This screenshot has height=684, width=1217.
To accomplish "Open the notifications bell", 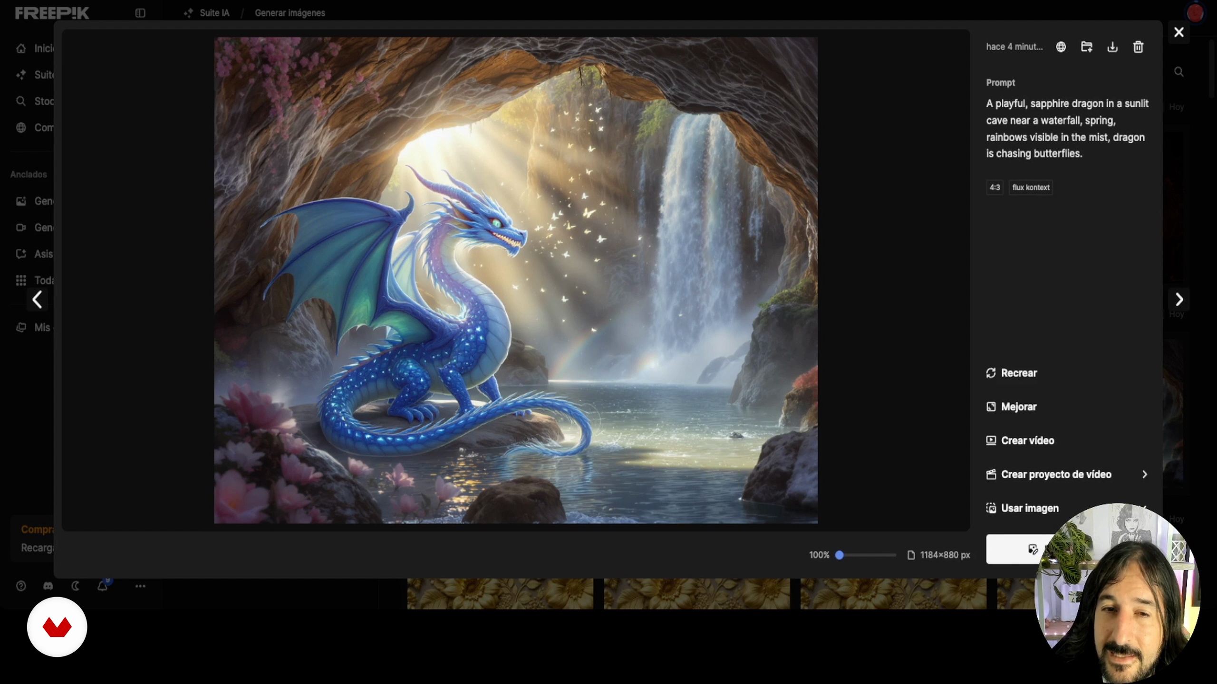I will coord(102,586).
